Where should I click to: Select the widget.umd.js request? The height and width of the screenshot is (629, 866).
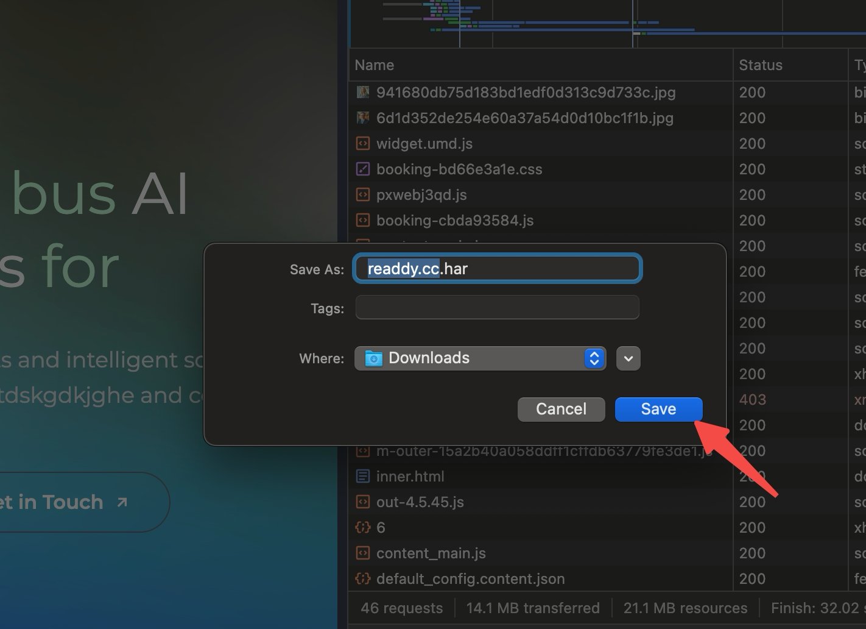tap(424, 144)
